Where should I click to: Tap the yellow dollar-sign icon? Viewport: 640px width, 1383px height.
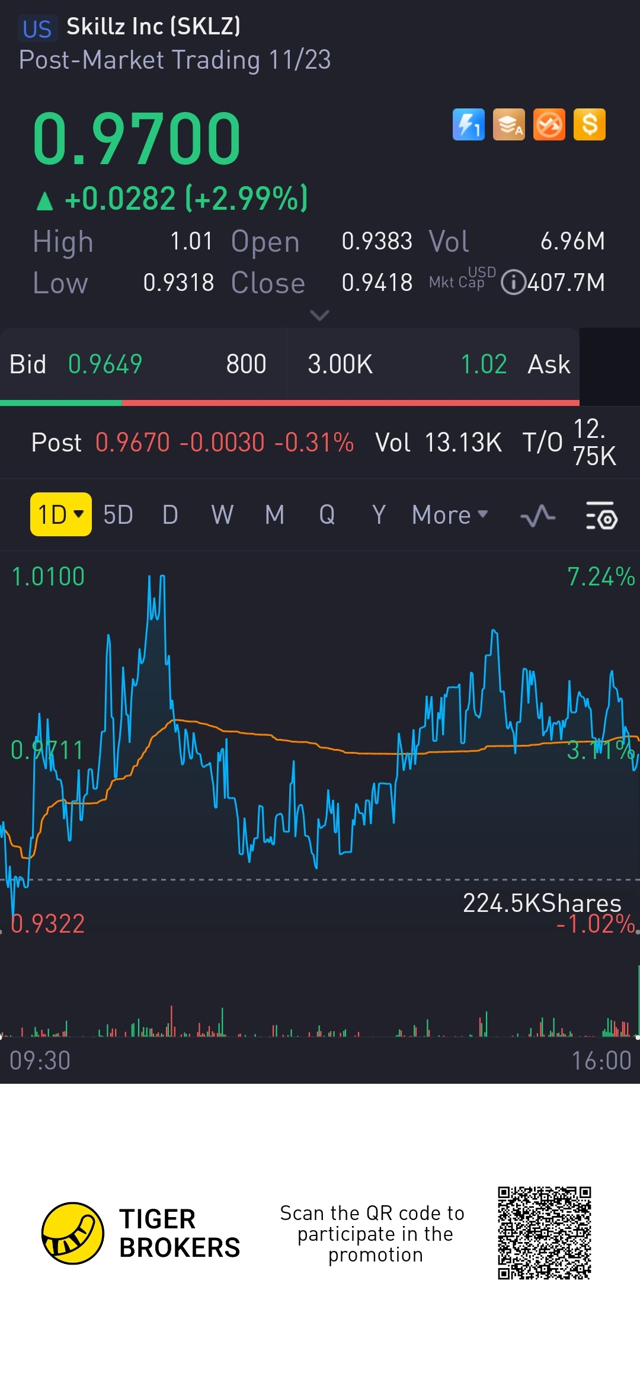pos(590,124)
